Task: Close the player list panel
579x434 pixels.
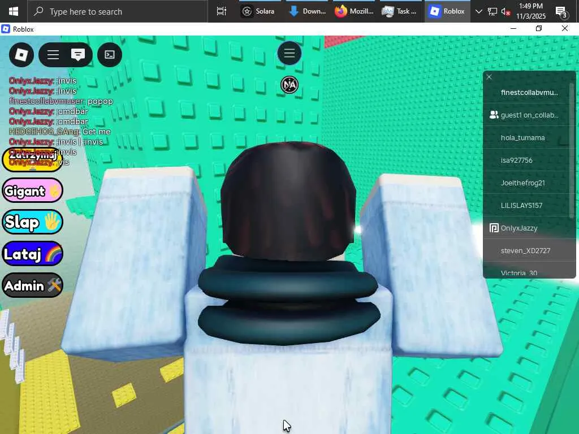Action: pyautogui.click(x=489, y=77)
